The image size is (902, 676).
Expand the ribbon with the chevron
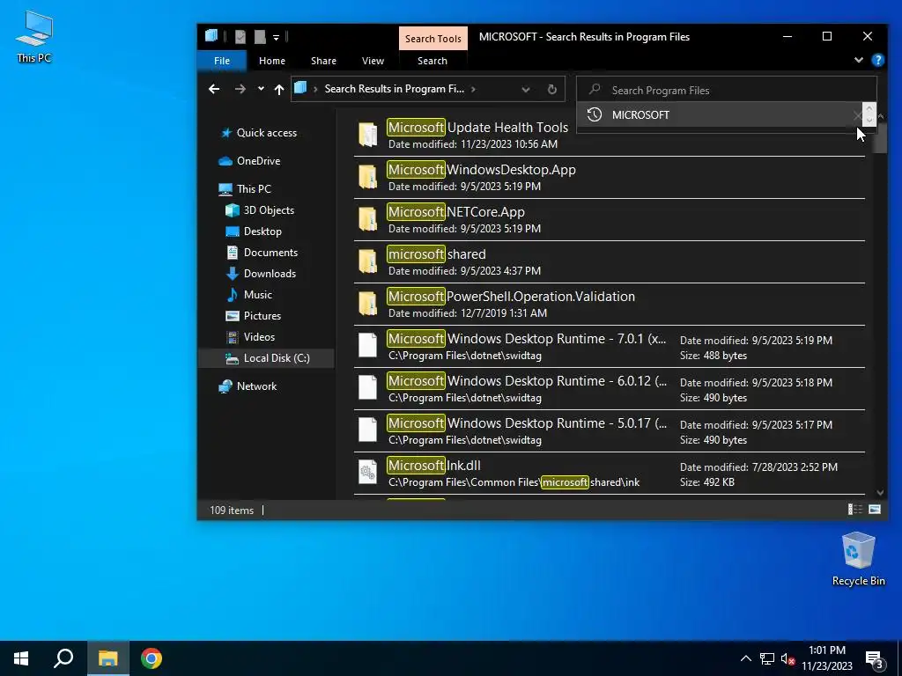pos(858,60)
